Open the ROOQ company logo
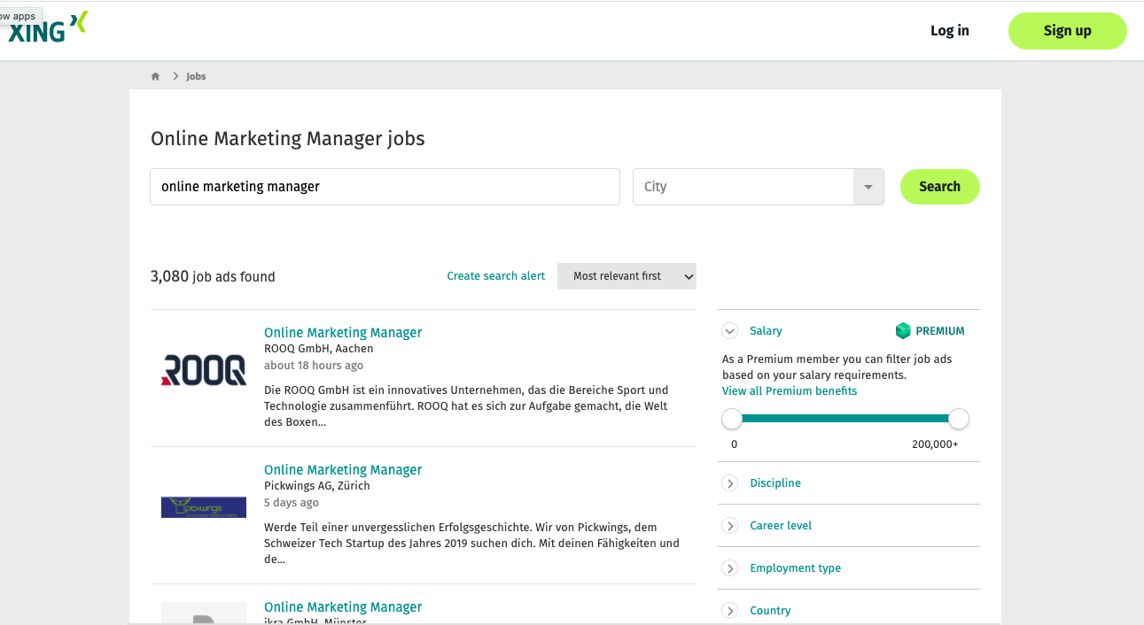This screenshot has height=625, width=1144. (x=204, y=369)
